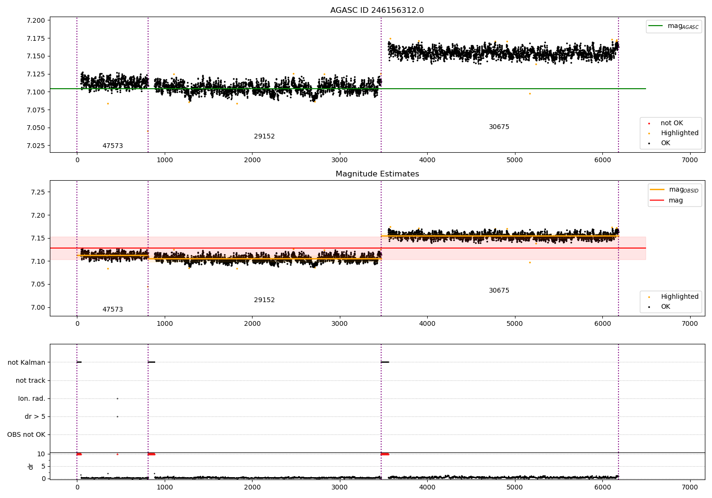The height and width of the screenshot is (498, 712).
Task: Click obsid label 47573 in the AGASC ID plot
Action: (x=112, y=146)
